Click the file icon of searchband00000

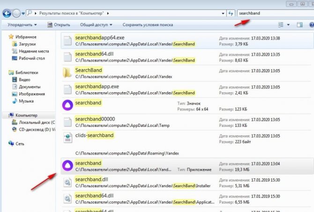click(x=67, y=122)
